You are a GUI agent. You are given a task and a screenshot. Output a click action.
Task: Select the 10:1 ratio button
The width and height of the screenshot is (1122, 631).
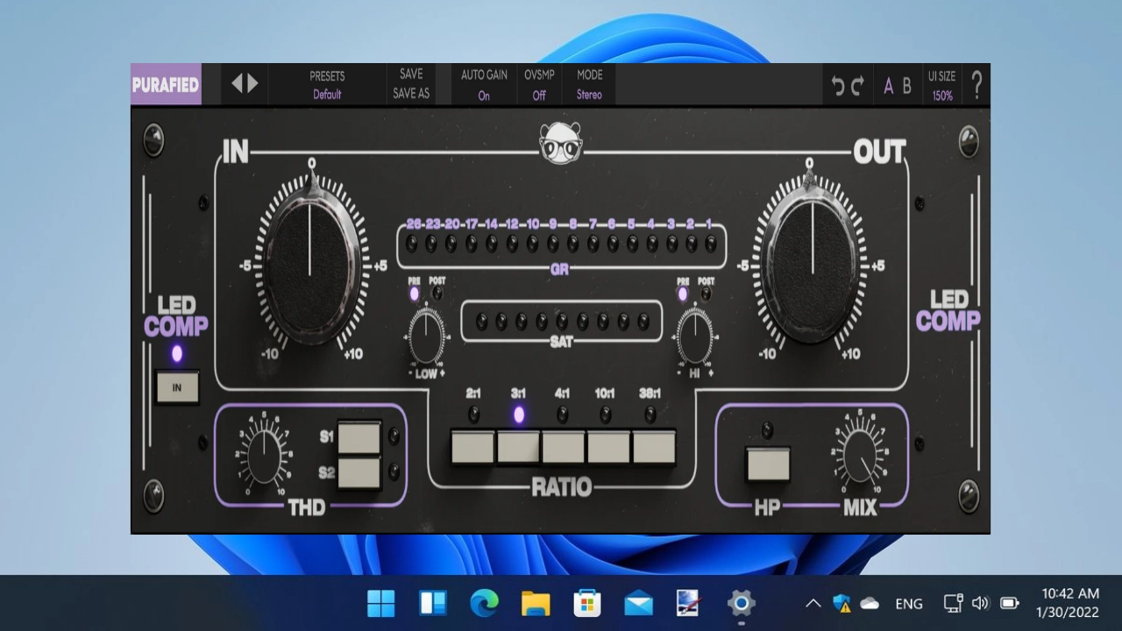point(609,446)
